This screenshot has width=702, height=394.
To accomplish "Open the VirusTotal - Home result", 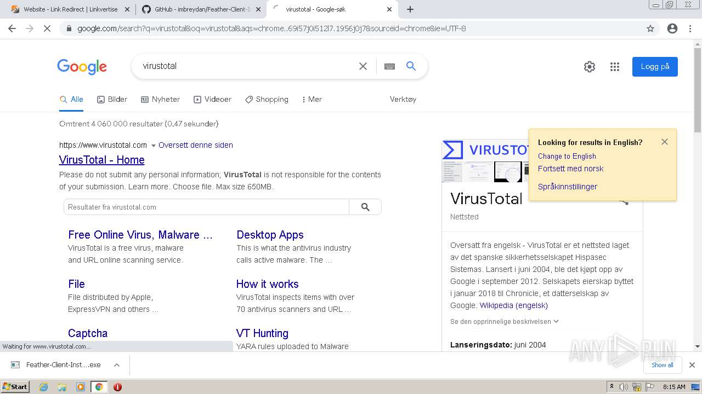I will [102, 160].
